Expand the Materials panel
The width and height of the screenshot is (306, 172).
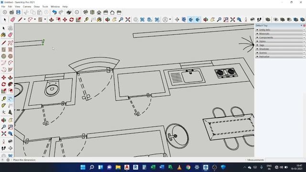[257, 33]
